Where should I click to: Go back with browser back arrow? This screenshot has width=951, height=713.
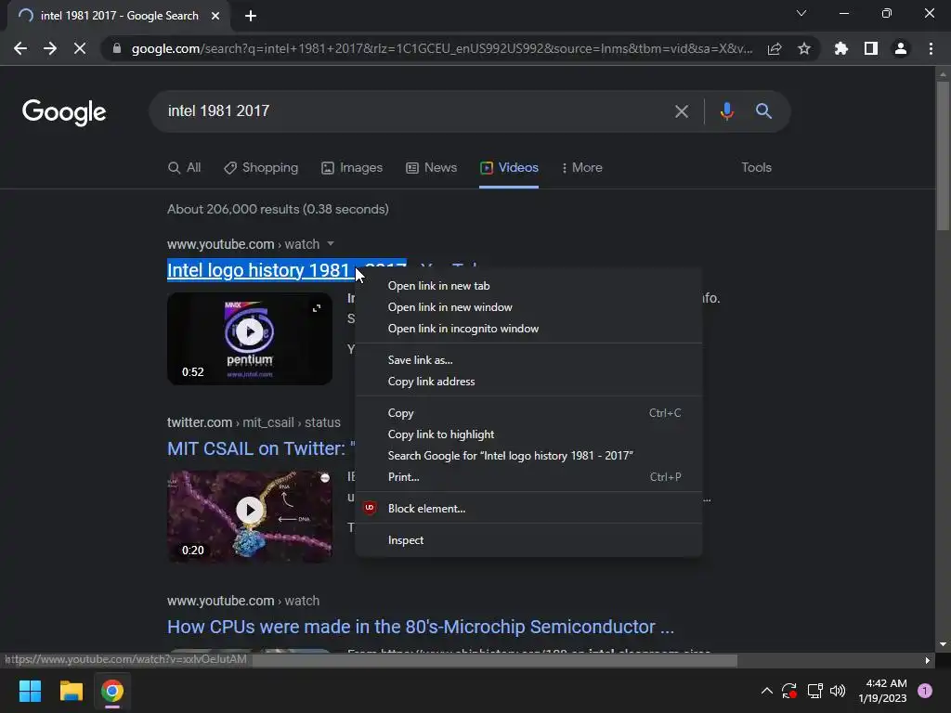click(20, 48)
